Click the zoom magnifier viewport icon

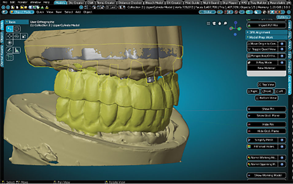[x=225, y=23]
